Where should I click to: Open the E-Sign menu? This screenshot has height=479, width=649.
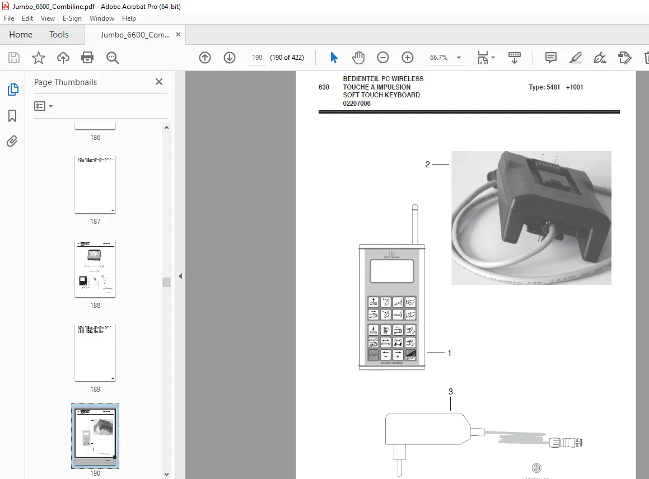[72, 18]
